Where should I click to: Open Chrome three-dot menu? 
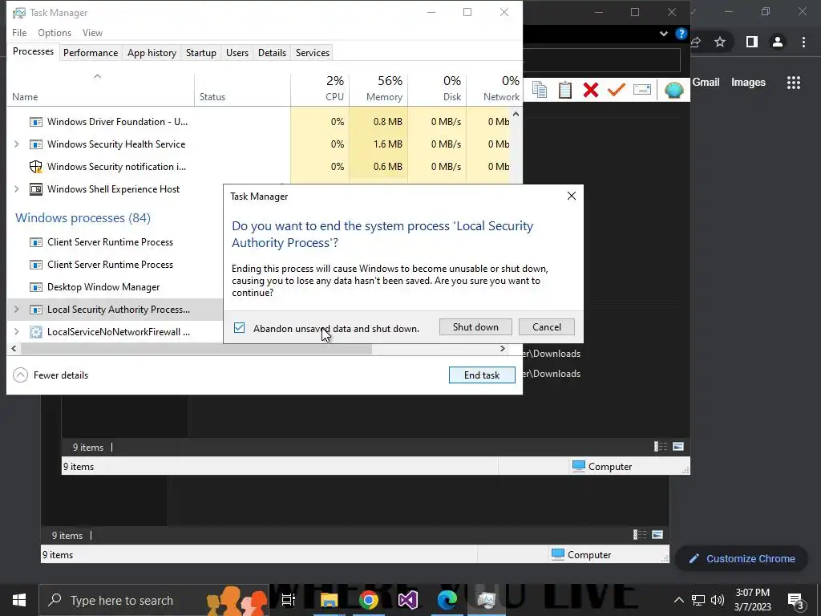coord(803,42)
